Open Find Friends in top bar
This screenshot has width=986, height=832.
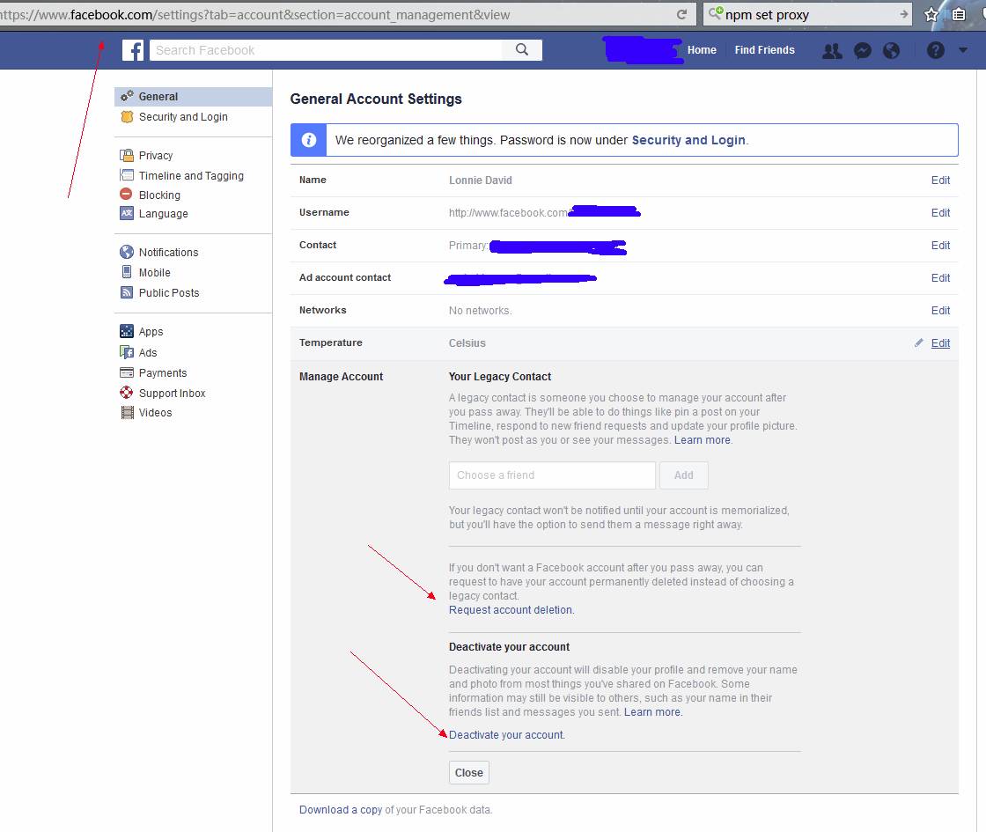click(764, 49)
